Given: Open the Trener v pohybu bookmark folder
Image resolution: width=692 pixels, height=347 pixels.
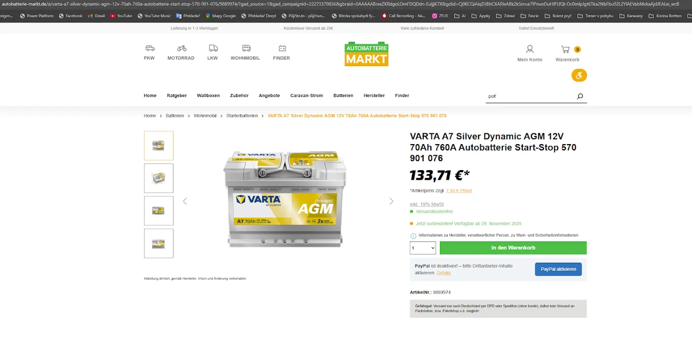Looking at the screenshot, I should [x=595, y=16].
